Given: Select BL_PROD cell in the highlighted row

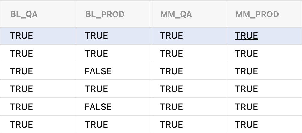Looking at the screenshot, I should [96, 36].
